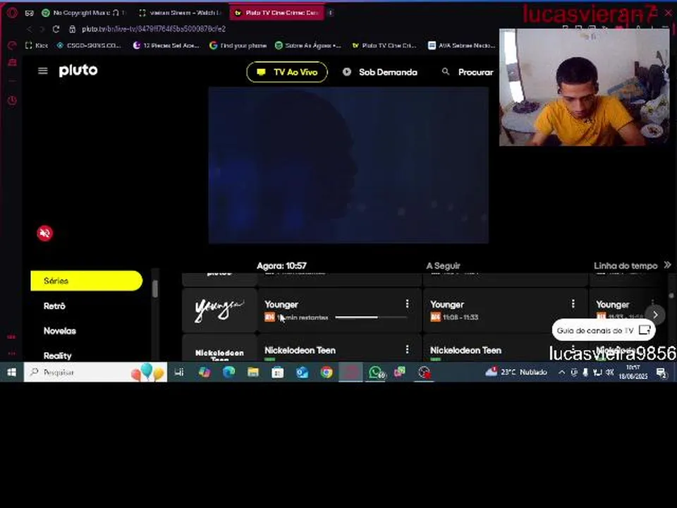677x508 pixels.
Task: Open the Windows Start menu
Action: coord(12,372)
